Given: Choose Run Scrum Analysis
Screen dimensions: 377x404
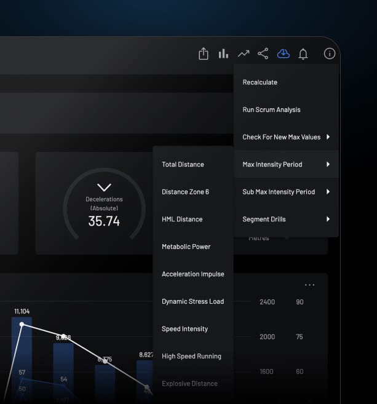Looking at the screenshot, I should point(286,109).
